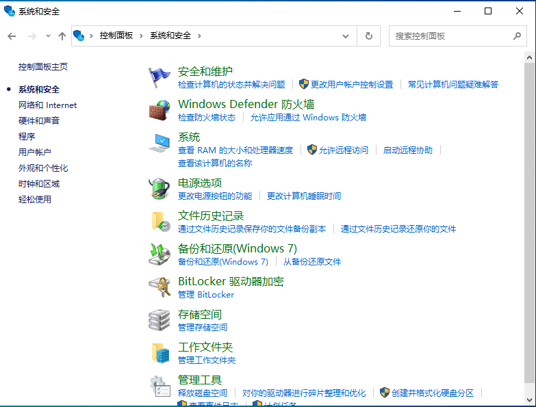Expand chevron after 控制面板 in breadcrumb
This screenshot has width=536, height=407.
point(142,36)
